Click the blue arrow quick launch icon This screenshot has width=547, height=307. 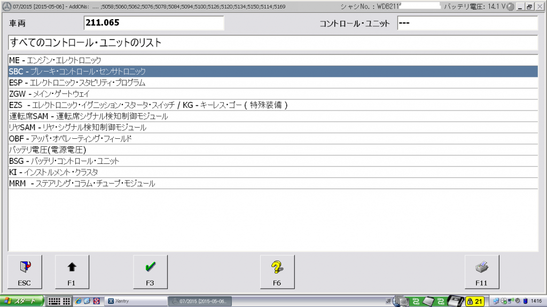tap(87, 301)
